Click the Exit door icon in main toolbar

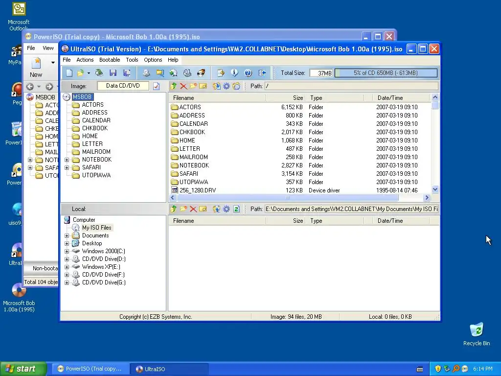click(262, 73)
